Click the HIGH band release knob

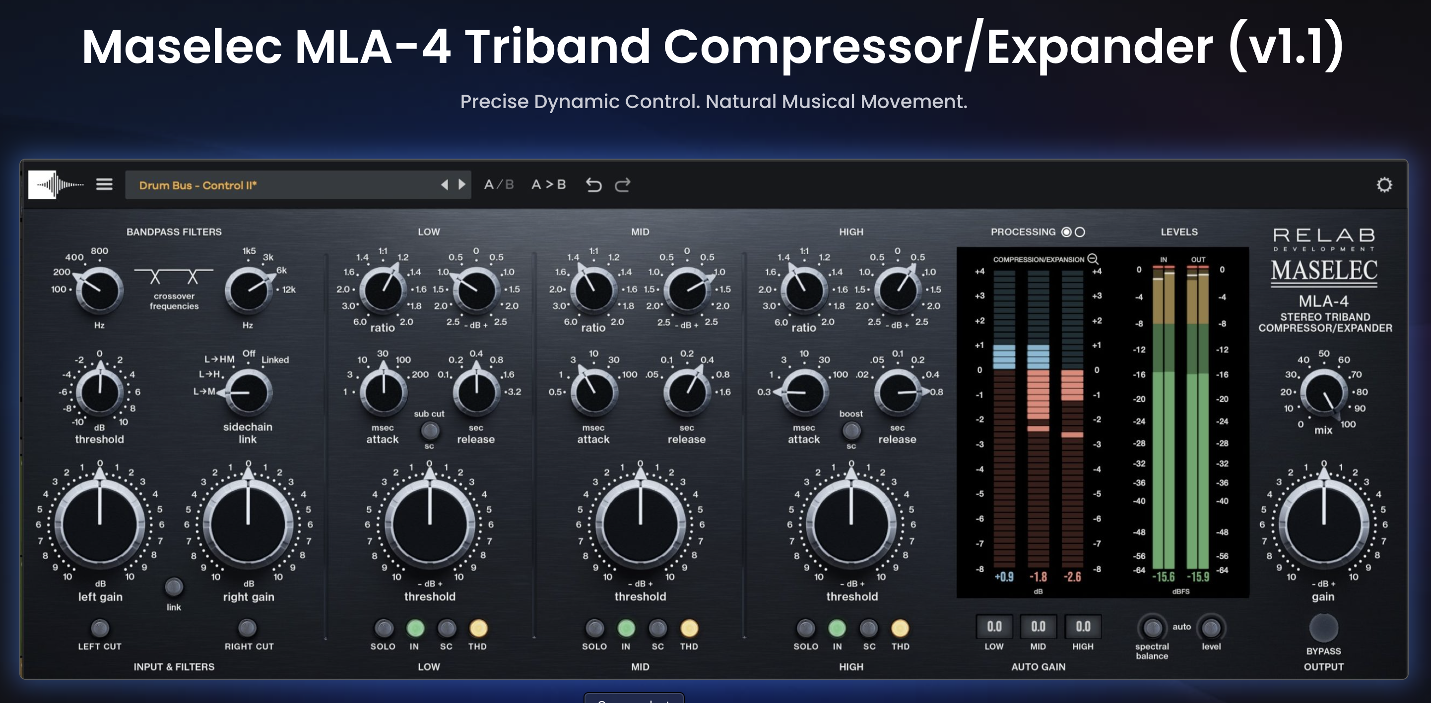[x=898, y=392]
